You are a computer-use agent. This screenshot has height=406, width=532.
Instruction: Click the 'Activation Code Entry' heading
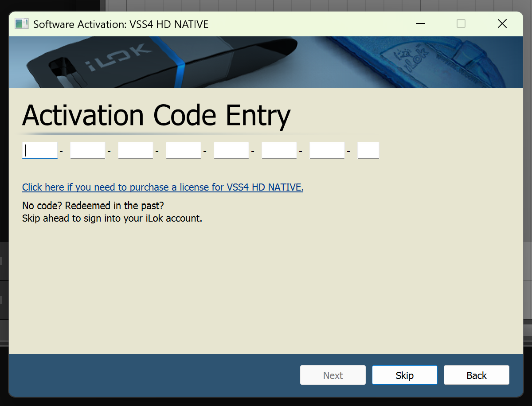(x=156, y=116)
